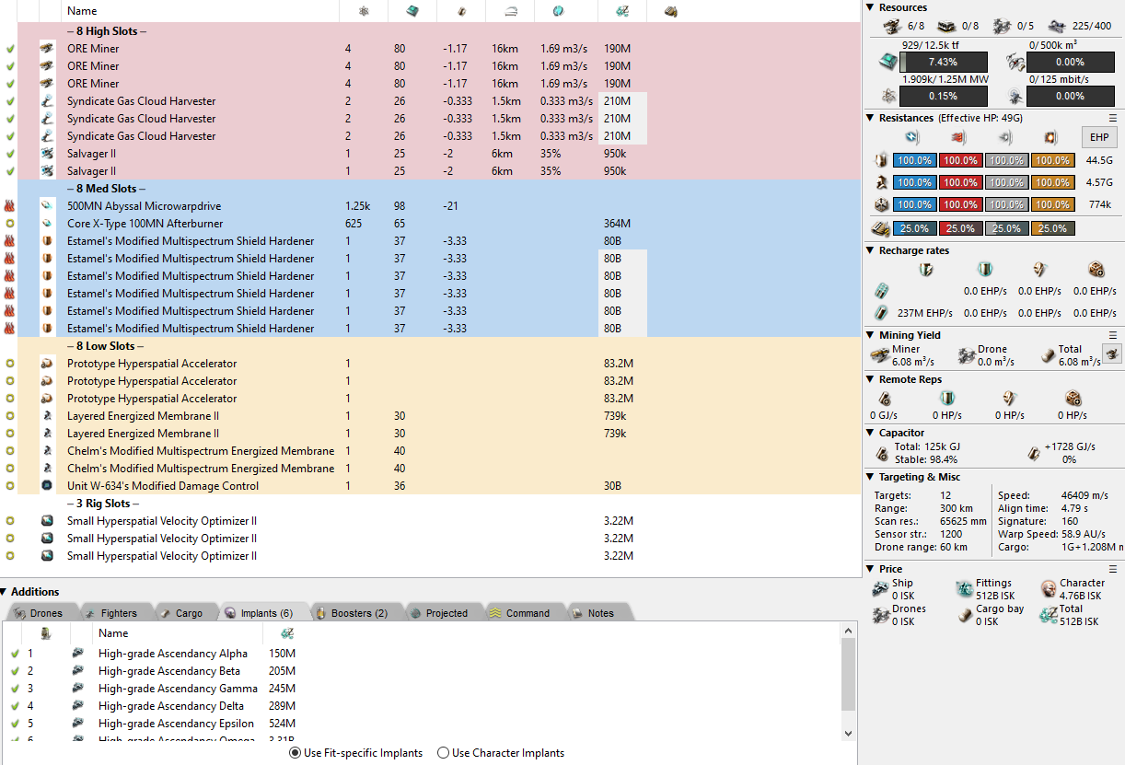Switch to the Drones tab
Image resolution: width=1125 pixels, height=765 pixels.
[39, 613]
